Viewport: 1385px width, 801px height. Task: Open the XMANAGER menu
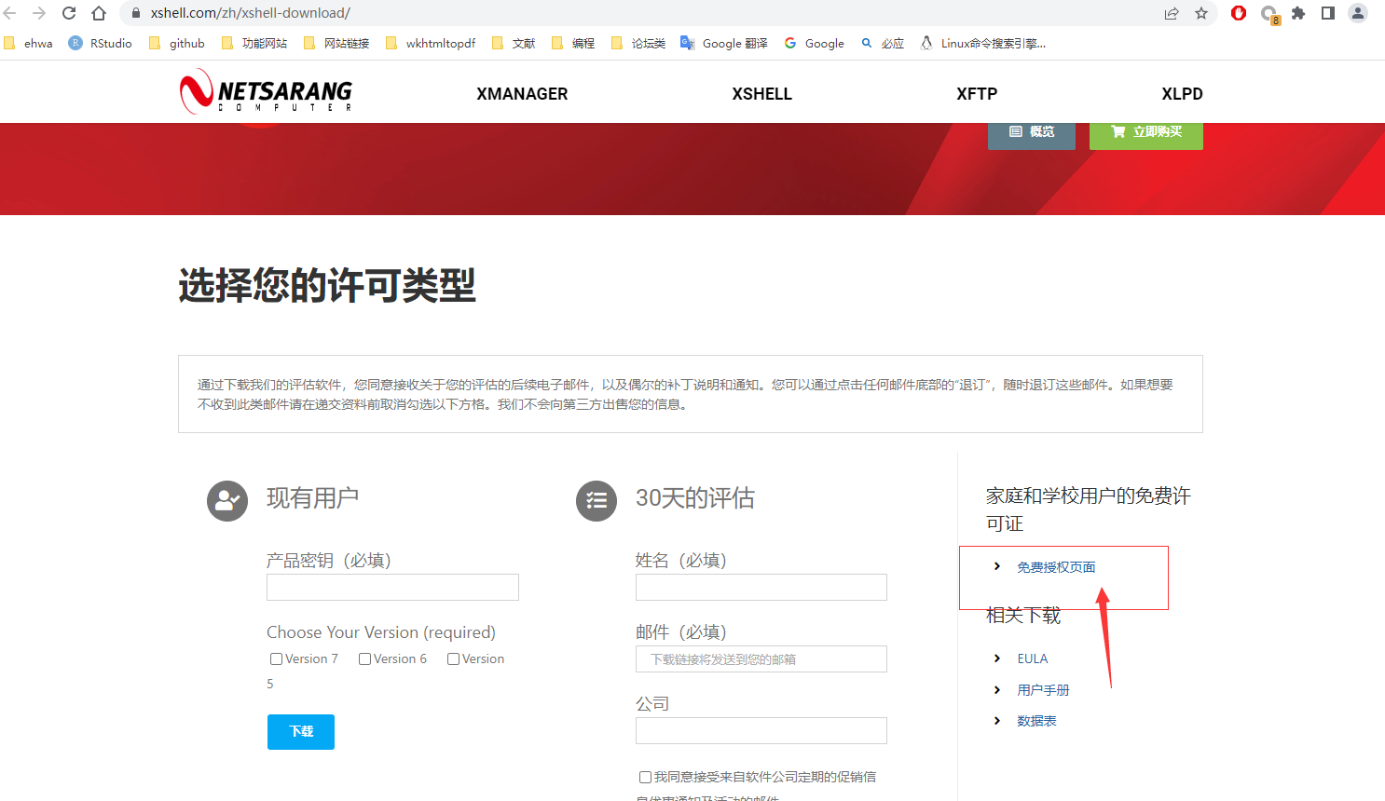tap(522, 94)
